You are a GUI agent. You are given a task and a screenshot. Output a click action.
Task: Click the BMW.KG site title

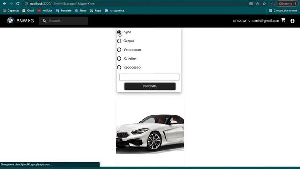pyautogui.click(x=25, y=21)
